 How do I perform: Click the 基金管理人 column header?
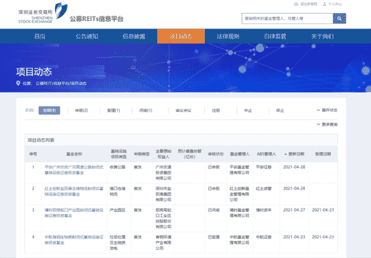[x=240, y=154]
